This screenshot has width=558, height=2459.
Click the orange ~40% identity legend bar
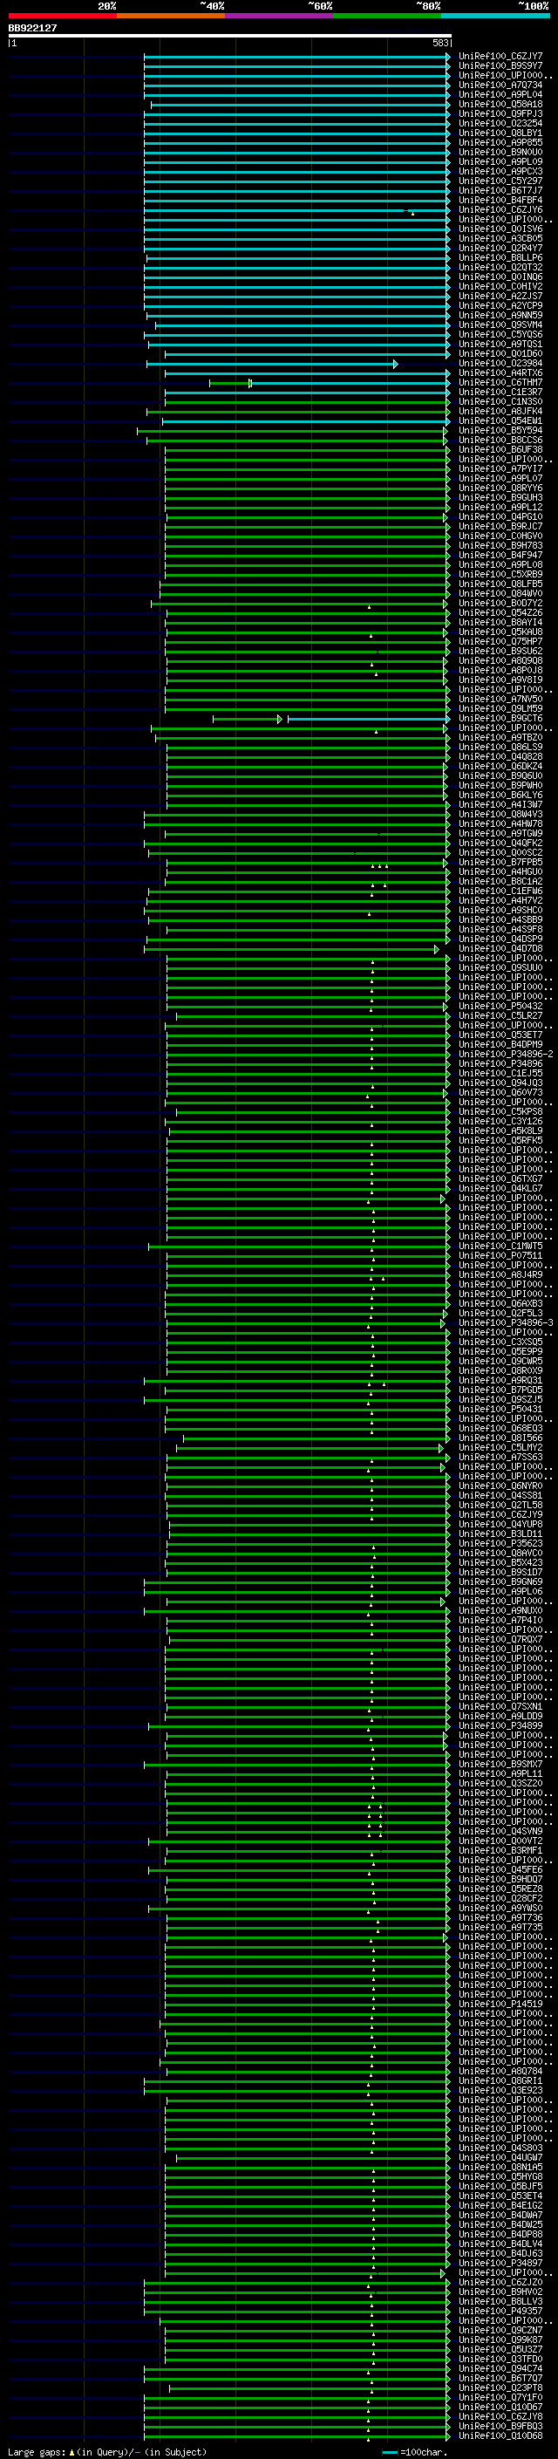pyautogui.click(x=171, y=16)
